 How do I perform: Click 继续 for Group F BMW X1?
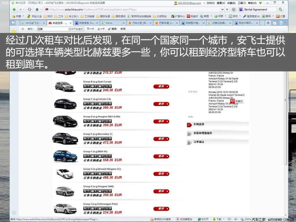(x=161, y=156)
